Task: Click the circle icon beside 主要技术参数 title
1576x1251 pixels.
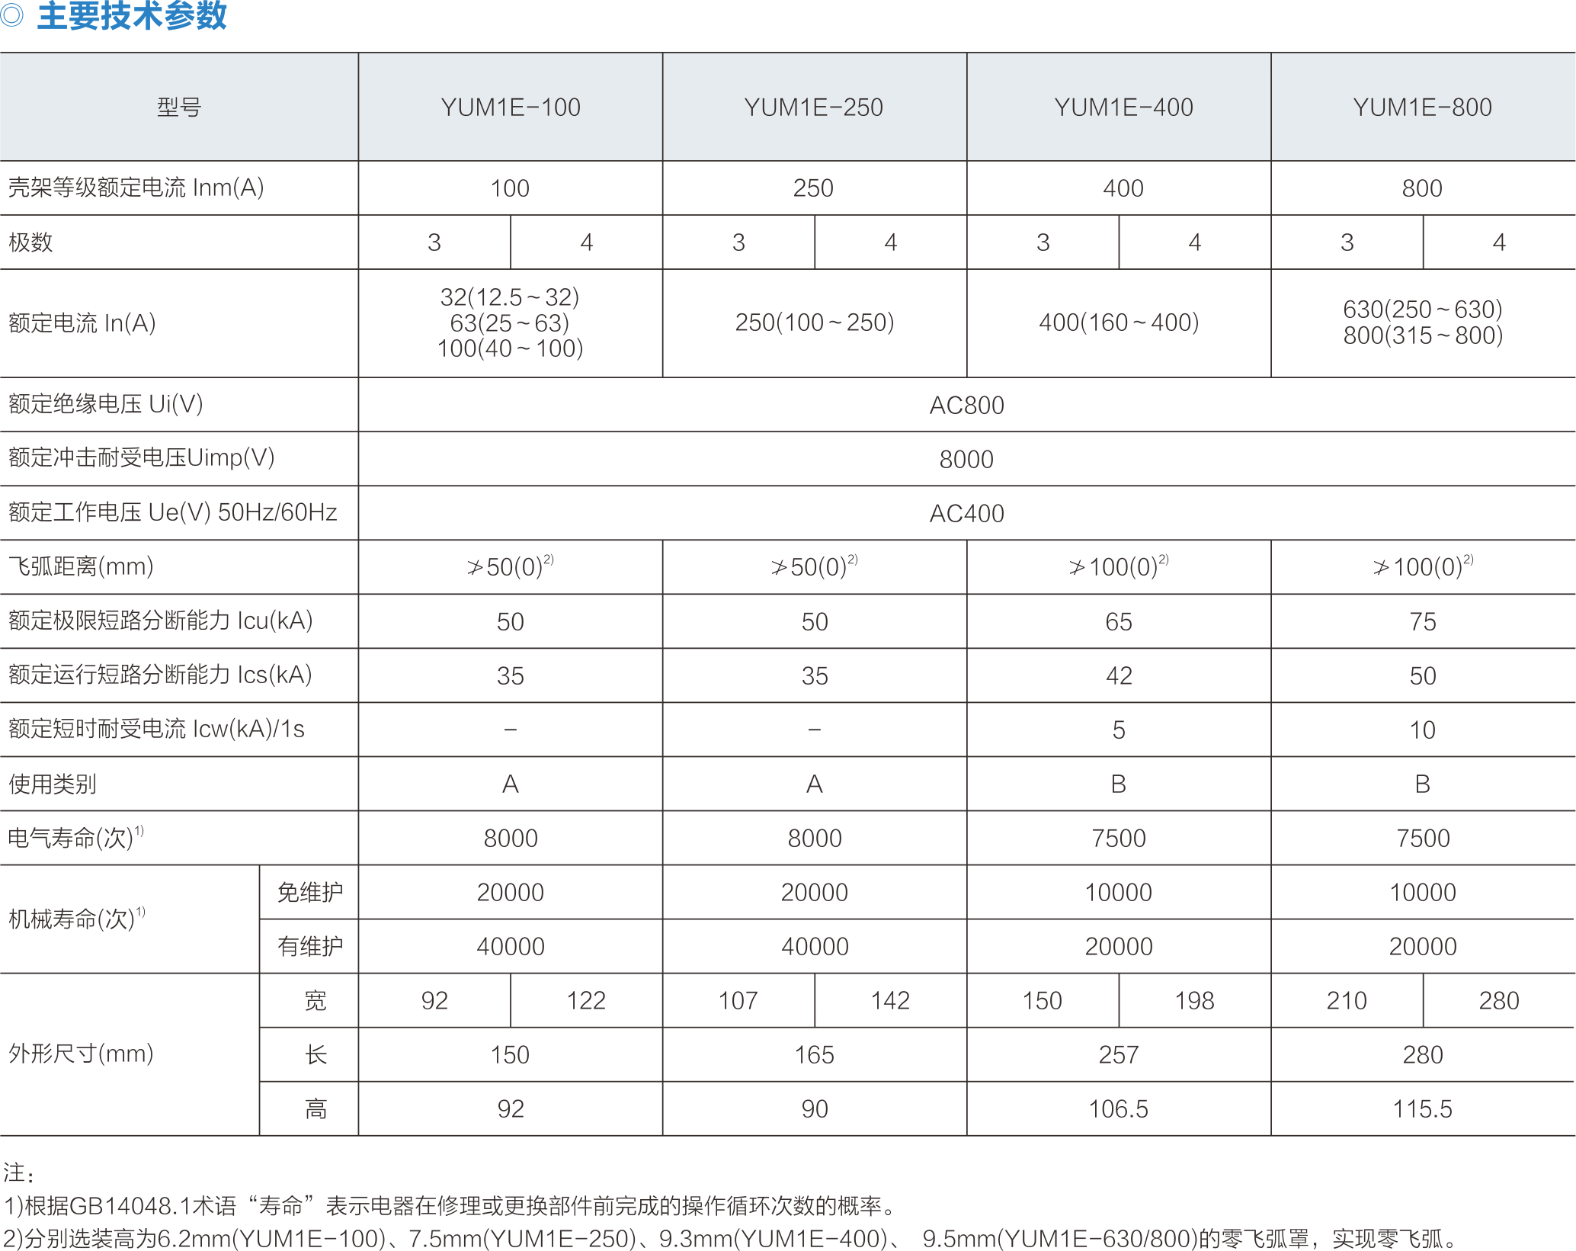Action: pyautogui.click(x=11, y=14)
